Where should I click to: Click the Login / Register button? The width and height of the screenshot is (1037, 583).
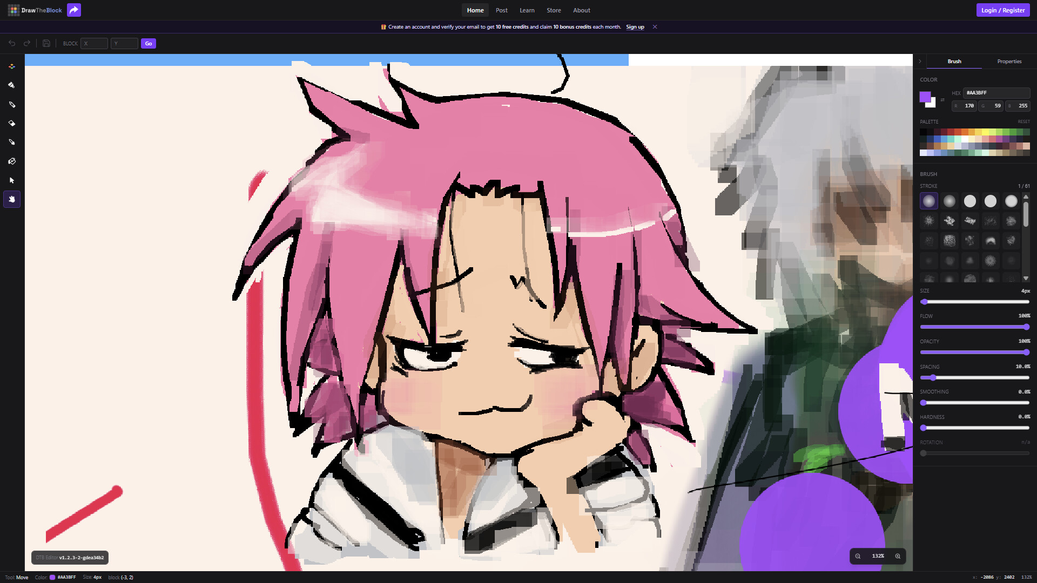click(x=1003, y=10)
